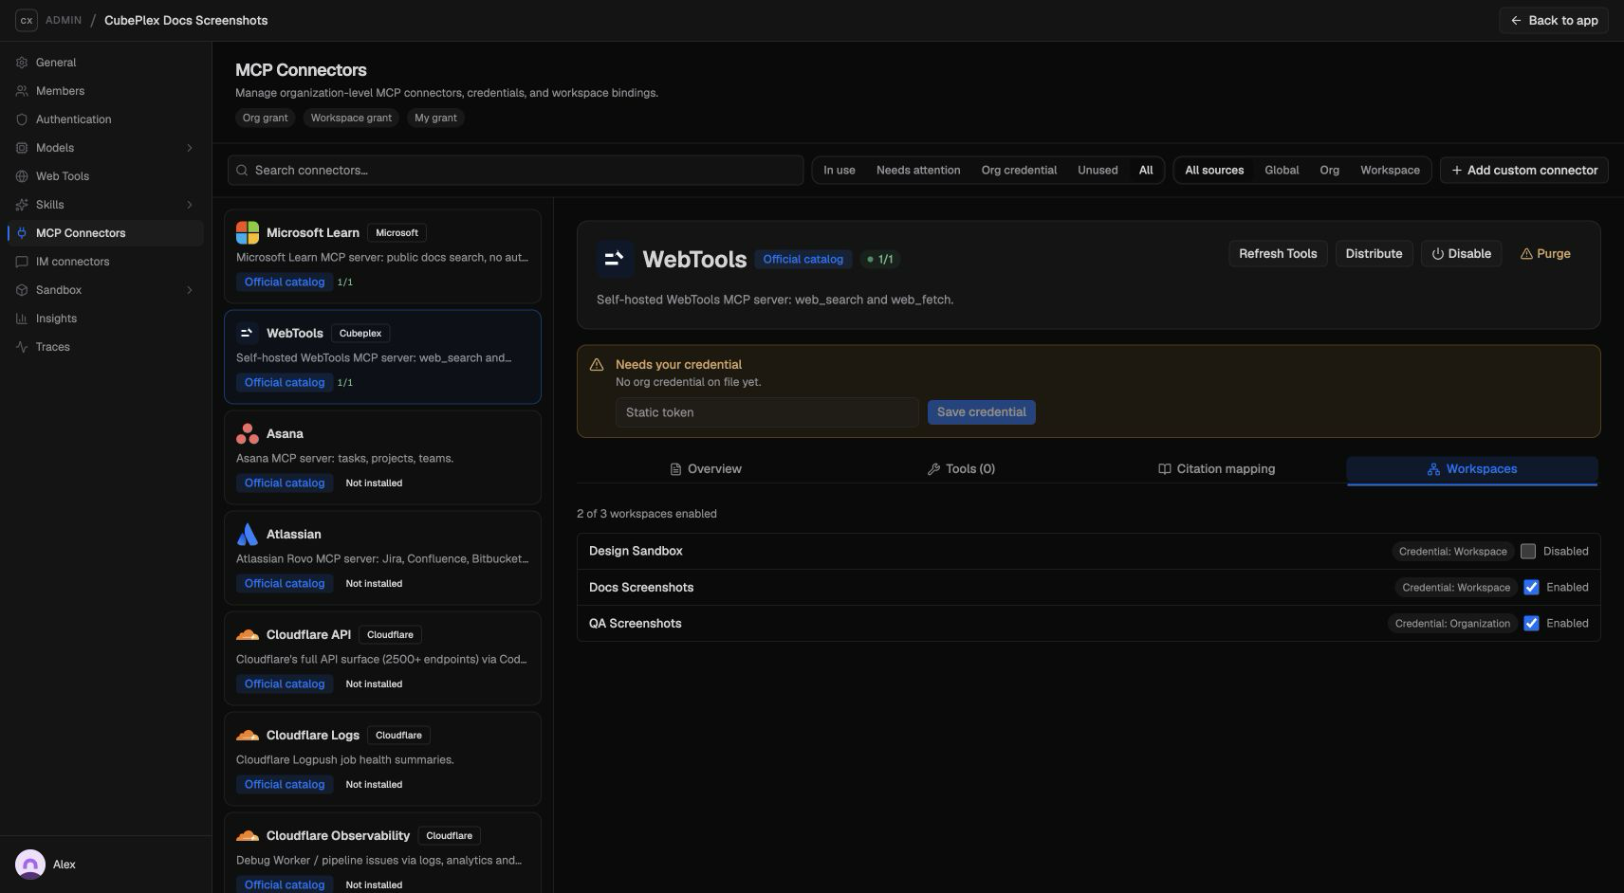Click the Asana logo icon
This screenshot has width=1624, height=893.
coord(248,433)
